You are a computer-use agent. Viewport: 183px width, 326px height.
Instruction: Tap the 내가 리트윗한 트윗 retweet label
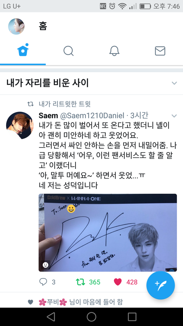point(64,104)
